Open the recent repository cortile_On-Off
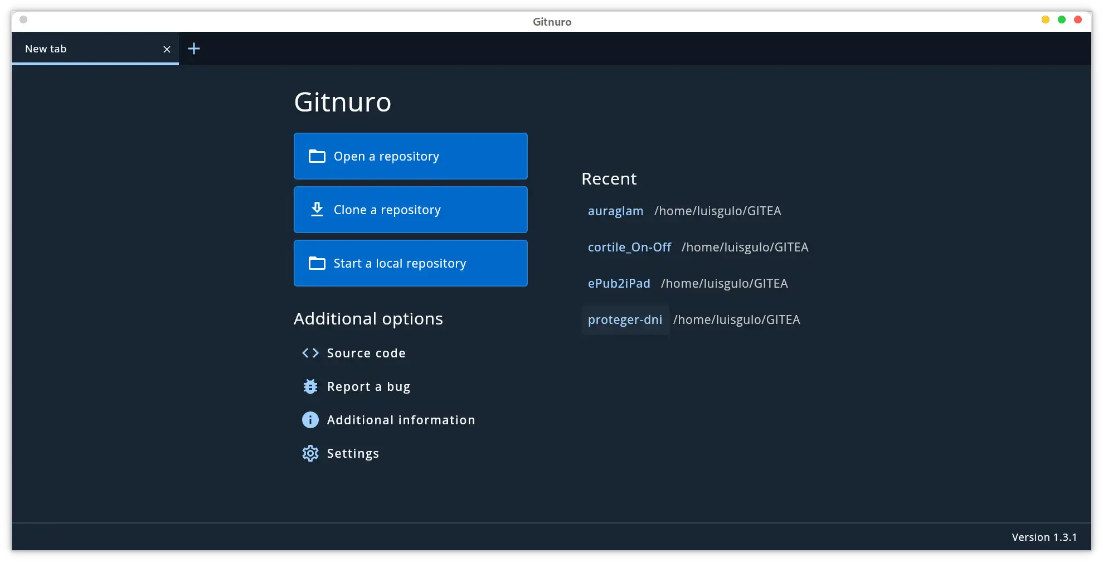 [629, 247]
